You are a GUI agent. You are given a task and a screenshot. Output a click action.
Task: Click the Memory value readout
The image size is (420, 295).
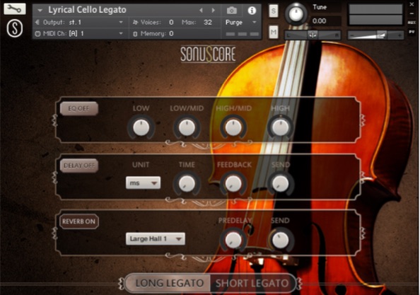point(171,34)
